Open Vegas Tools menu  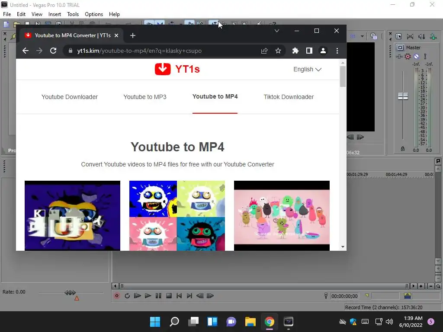[x=73, y=14]
